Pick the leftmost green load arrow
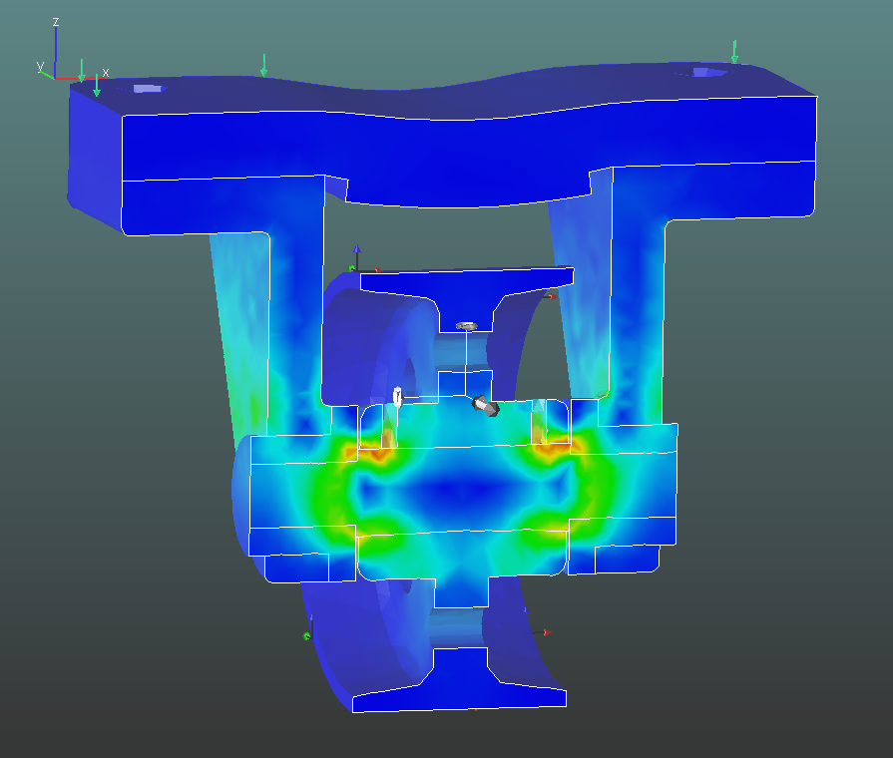The image size is (893, 758). click(82, 71)
